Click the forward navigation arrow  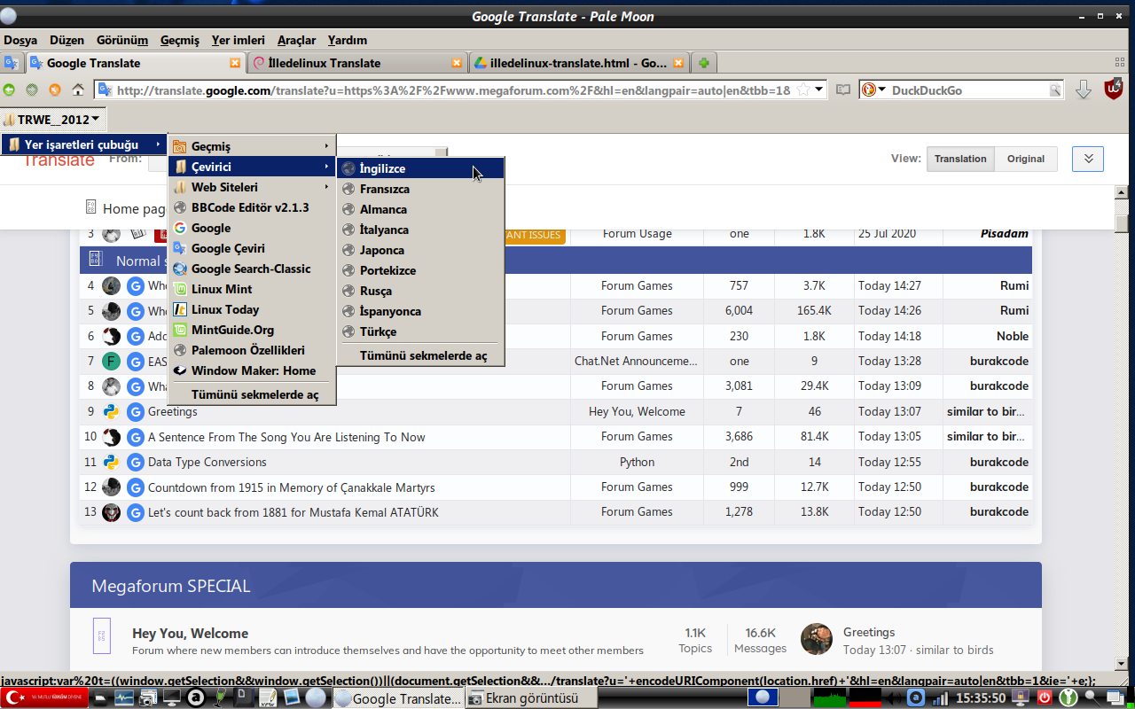click(x=32, y=90)
